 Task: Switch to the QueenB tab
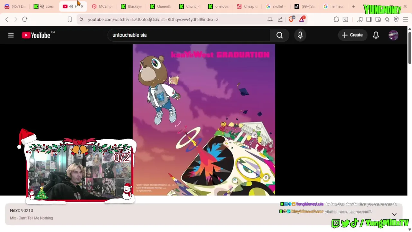[161, 6]
